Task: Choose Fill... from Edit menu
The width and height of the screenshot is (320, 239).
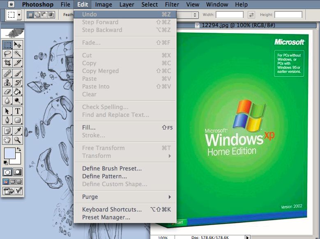Action: [125, 127]
